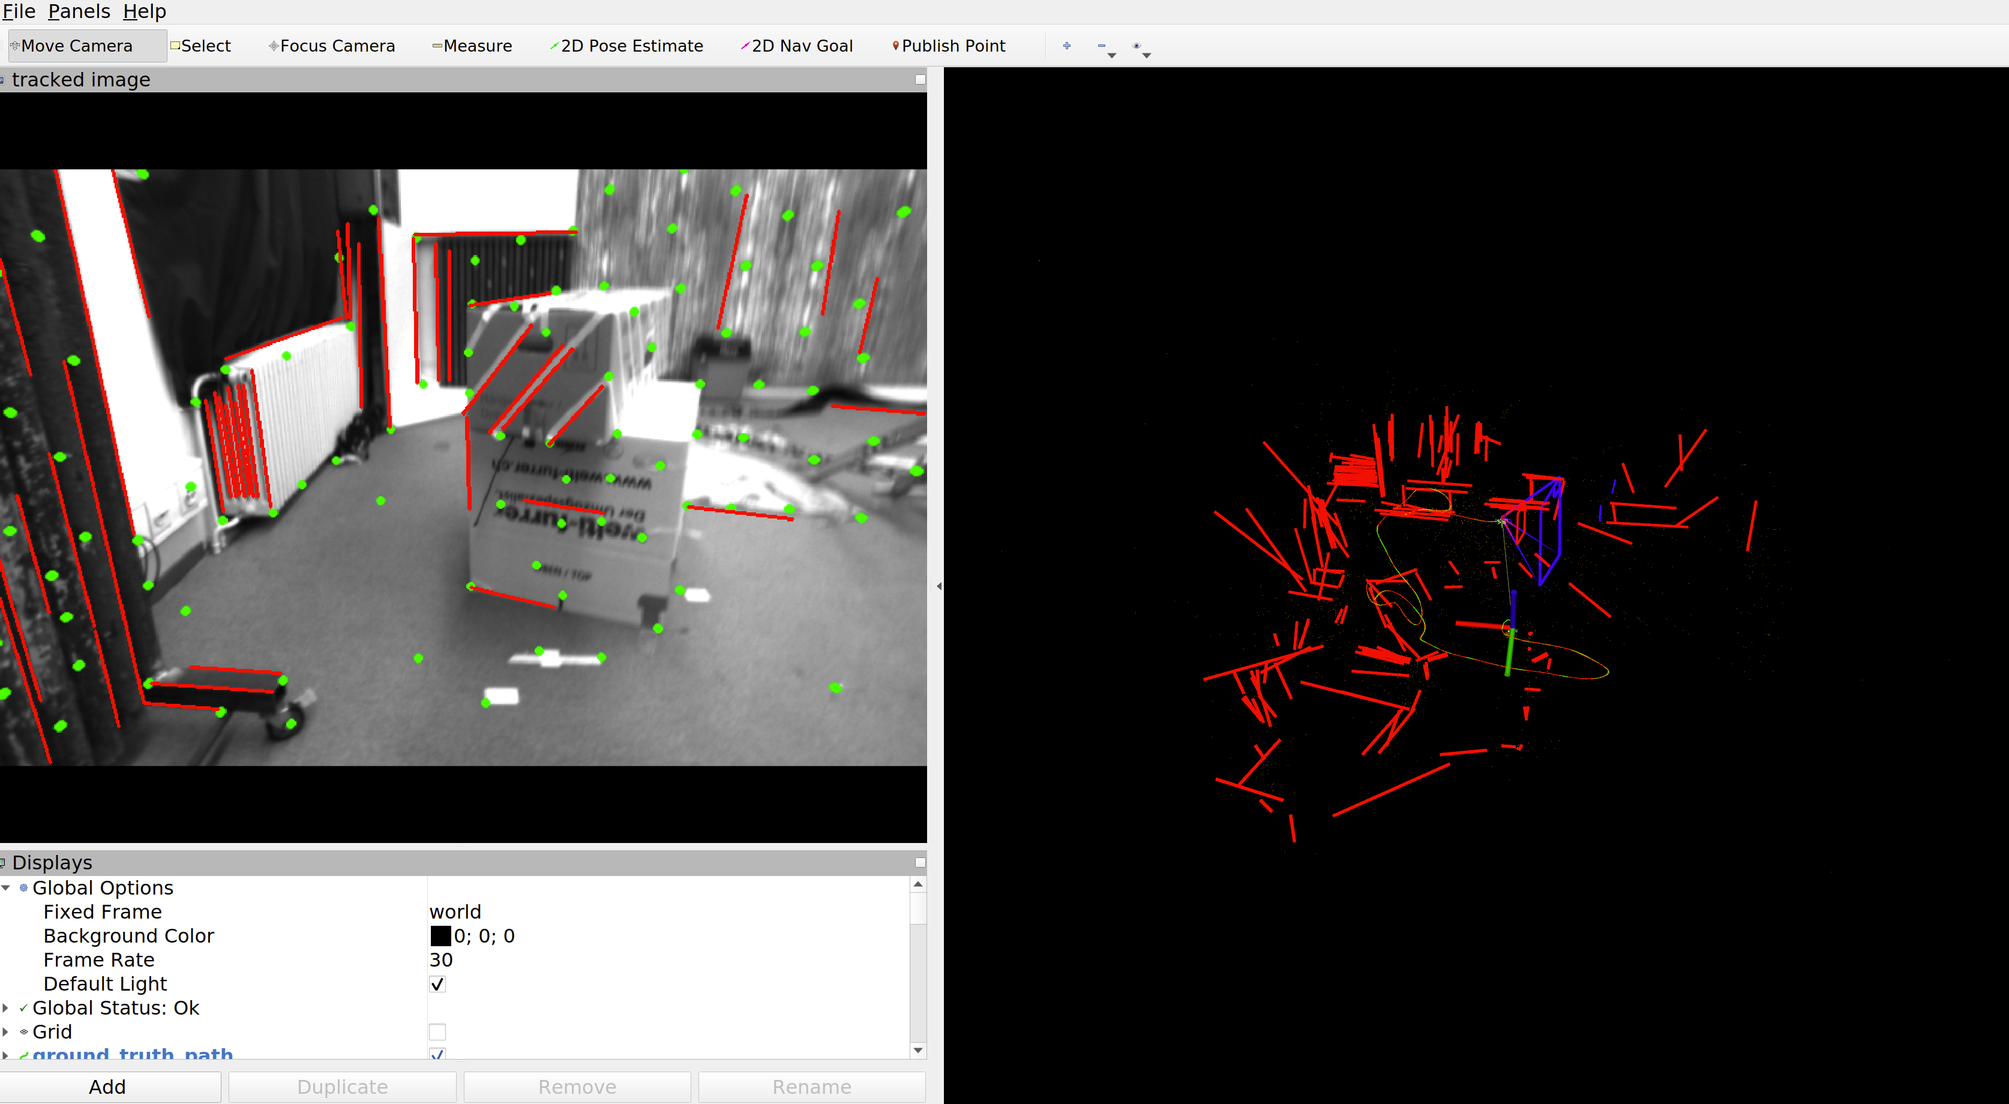Open the Help menu
The image size is (2009, 1104).
coord(144,11)
